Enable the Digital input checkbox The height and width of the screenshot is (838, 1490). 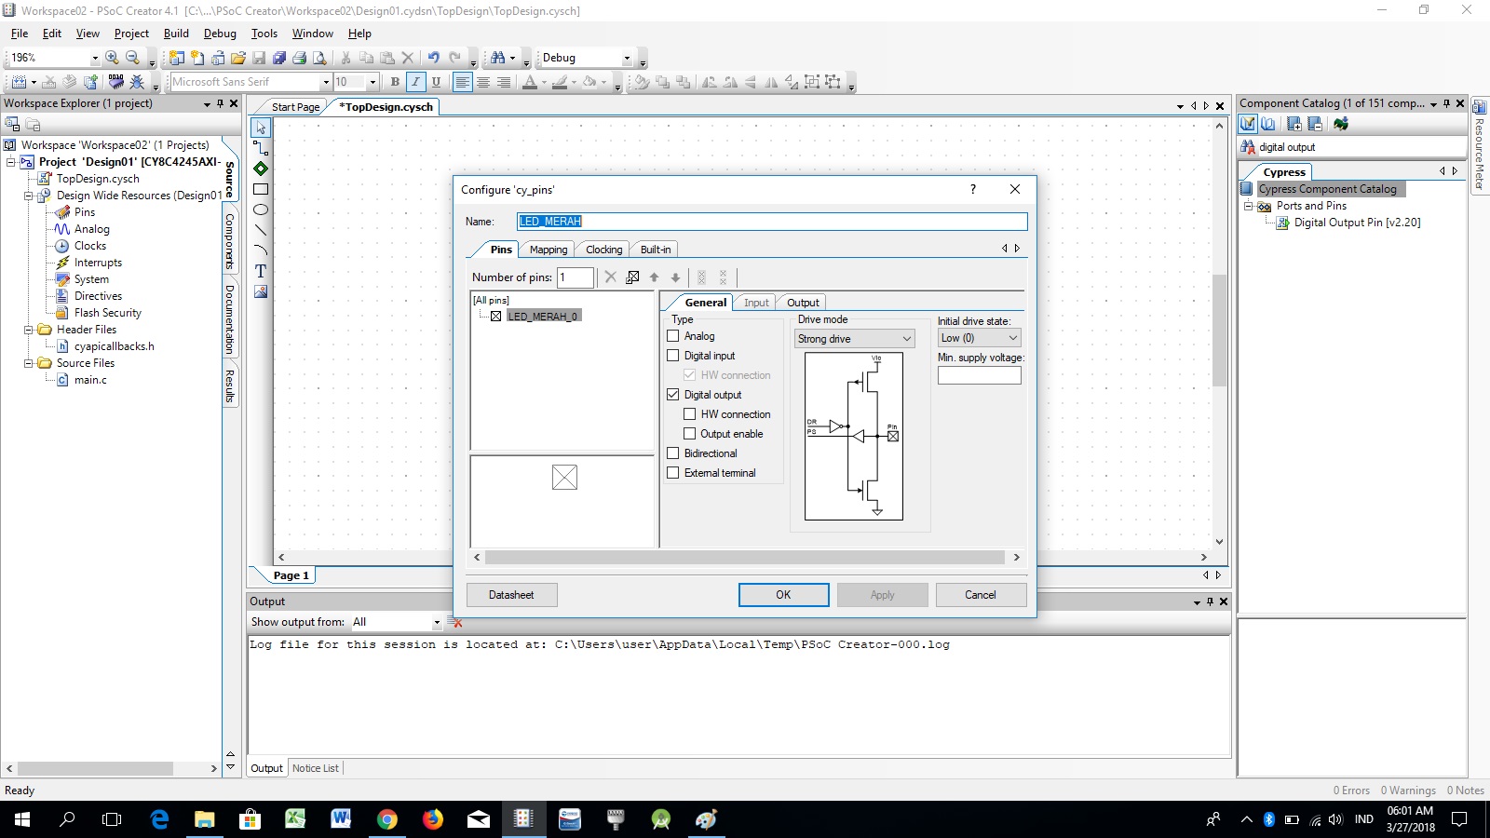click(673, 356)
